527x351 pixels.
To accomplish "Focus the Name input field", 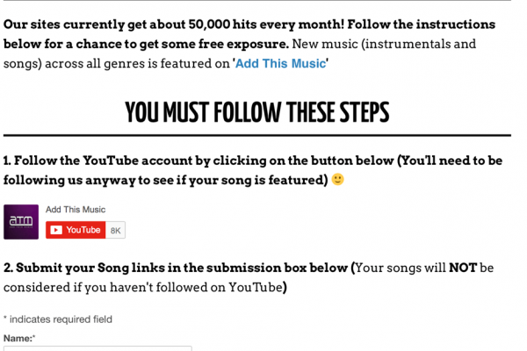I will (x=97, y=348).
